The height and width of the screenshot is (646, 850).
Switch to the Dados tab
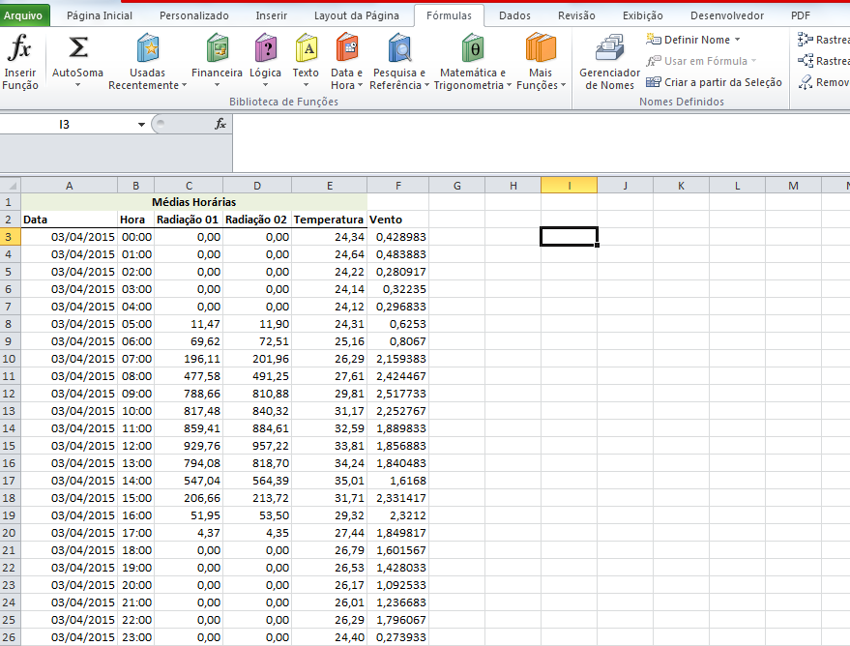click(x=514, y=15)
